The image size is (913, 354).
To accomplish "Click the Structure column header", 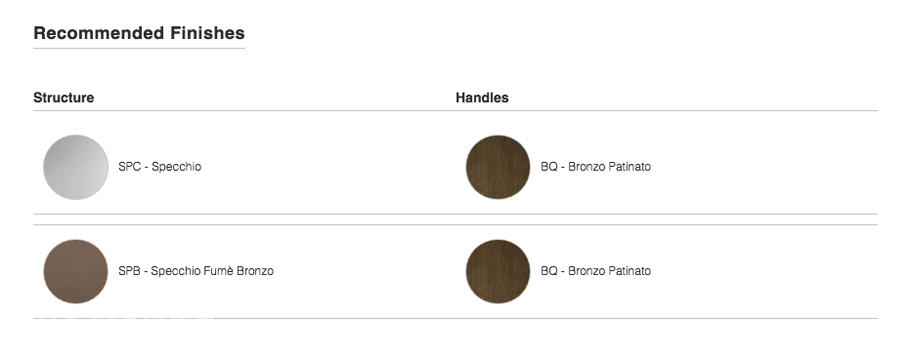I will pyautogui.click(x=64, y=98).
